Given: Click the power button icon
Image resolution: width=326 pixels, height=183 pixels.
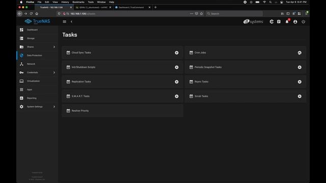Looking at the screenshot, I should (x=304, y=21).
